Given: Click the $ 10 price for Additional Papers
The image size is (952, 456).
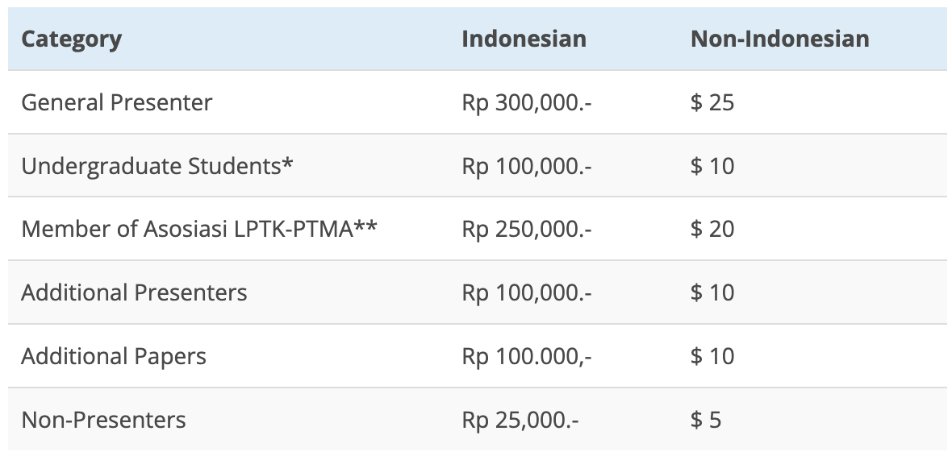Looking at the screenshot, I should pos(712,356).
